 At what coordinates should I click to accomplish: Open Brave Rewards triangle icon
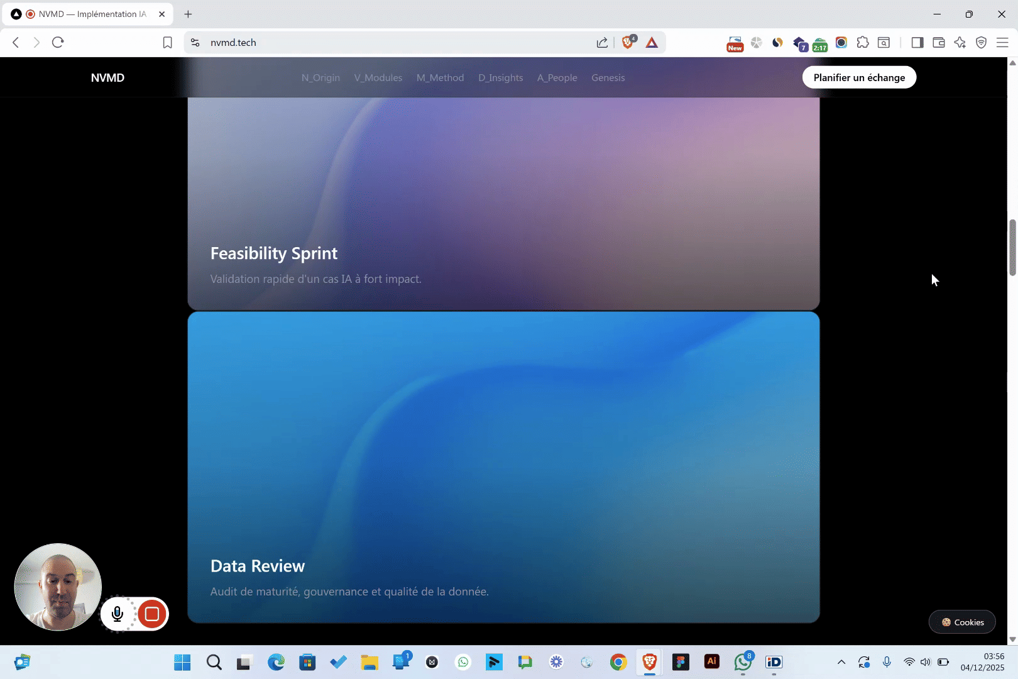[x=652, y=42]
